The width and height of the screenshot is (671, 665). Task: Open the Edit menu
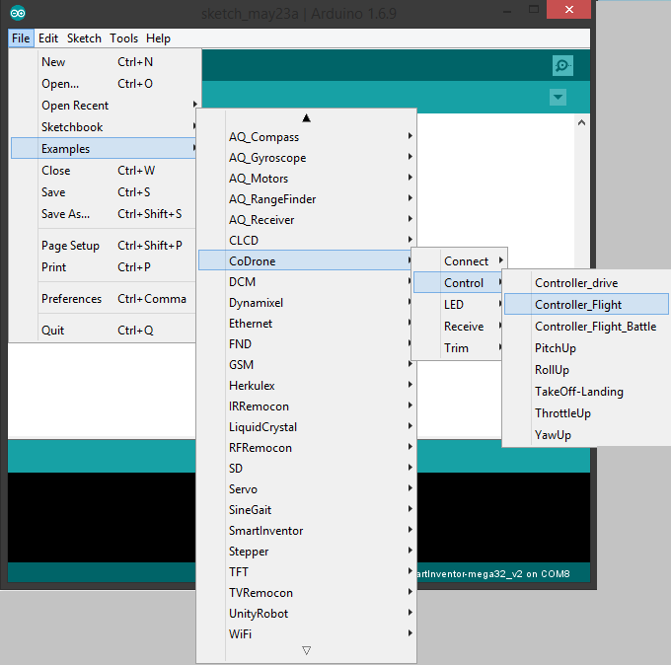(48, 38)
